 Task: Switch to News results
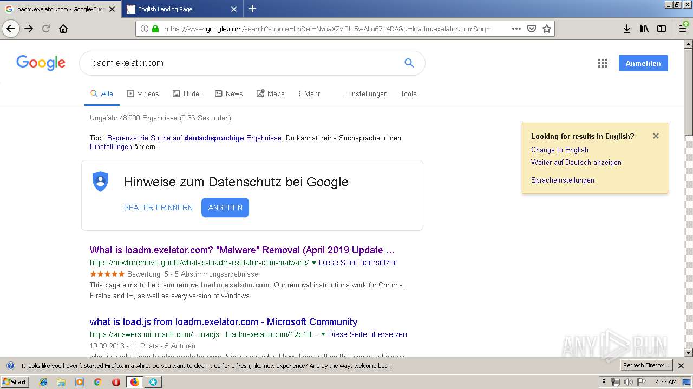tap(229, 93)
